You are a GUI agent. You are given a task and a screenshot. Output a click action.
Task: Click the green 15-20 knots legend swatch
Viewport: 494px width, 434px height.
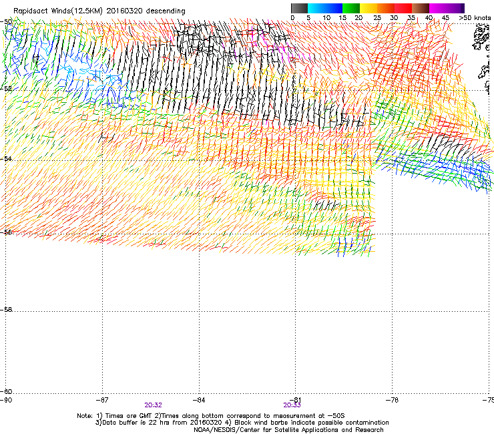click(351, 8)
